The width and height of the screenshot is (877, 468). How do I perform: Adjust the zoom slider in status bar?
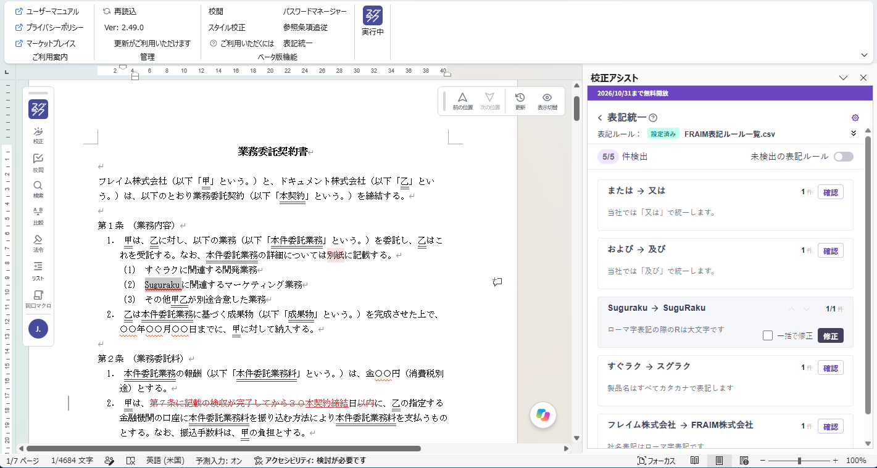tap(799, 461)
